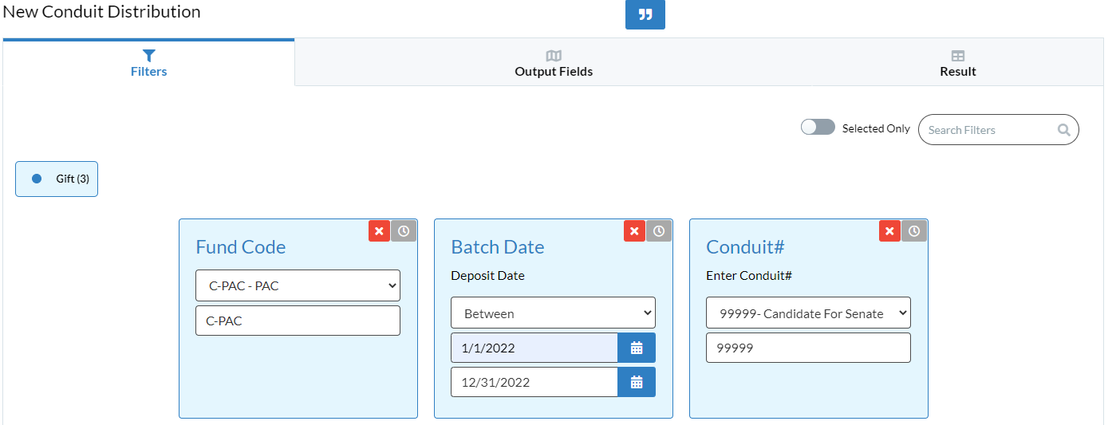Click the New Conduit Distribution heading
Image resolution: width=1120 pixels, height=425 pixels.
tap(102, 12)
